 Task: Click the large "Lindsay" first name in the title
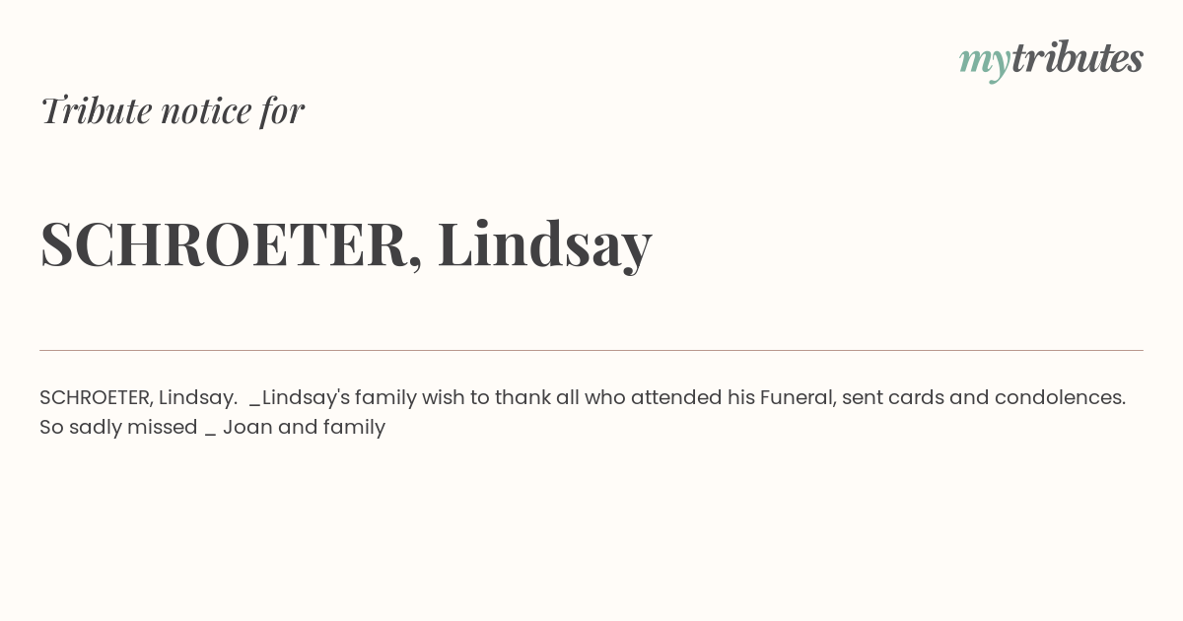(x=544, y=244)
